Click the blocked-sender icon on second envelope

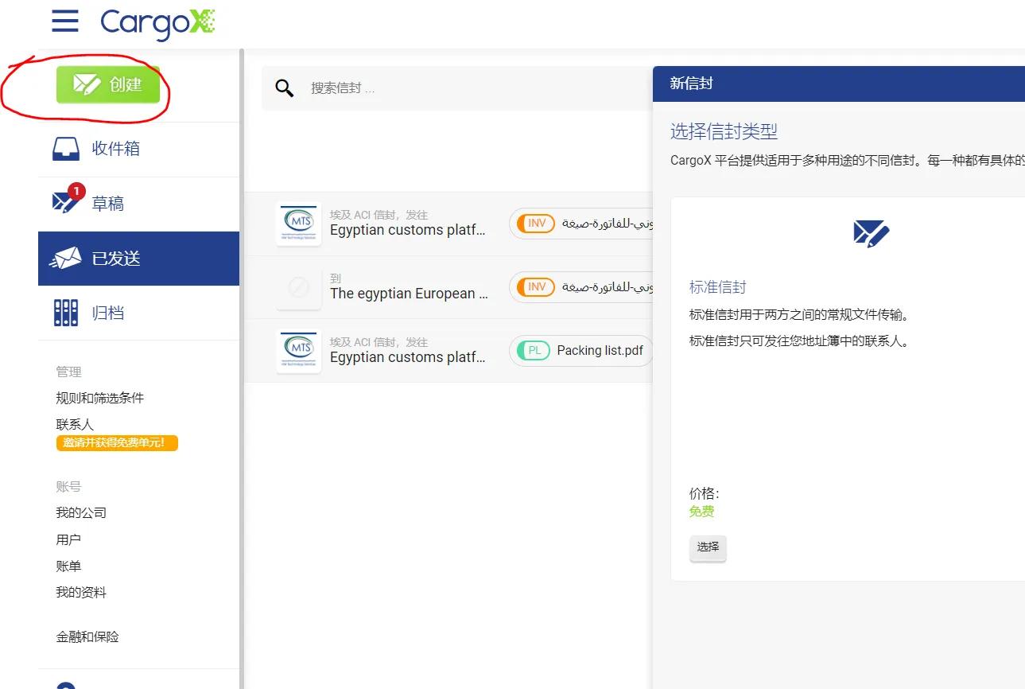coord(298,287)
